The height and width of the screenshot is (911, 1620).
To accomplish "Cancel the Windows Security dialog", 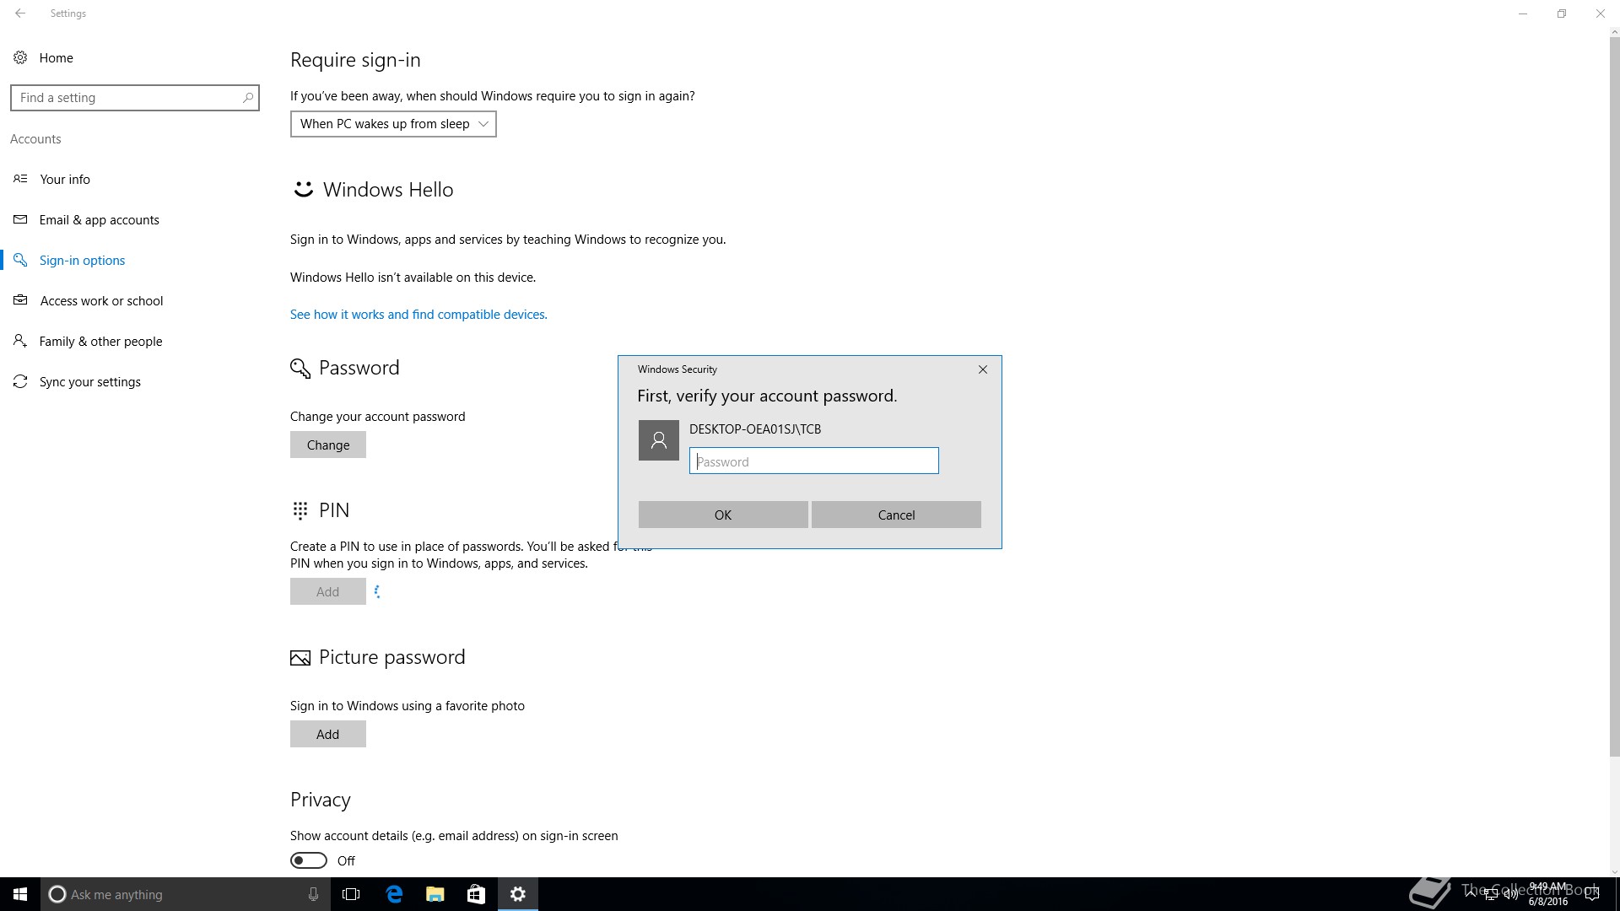I will (896, 515).
